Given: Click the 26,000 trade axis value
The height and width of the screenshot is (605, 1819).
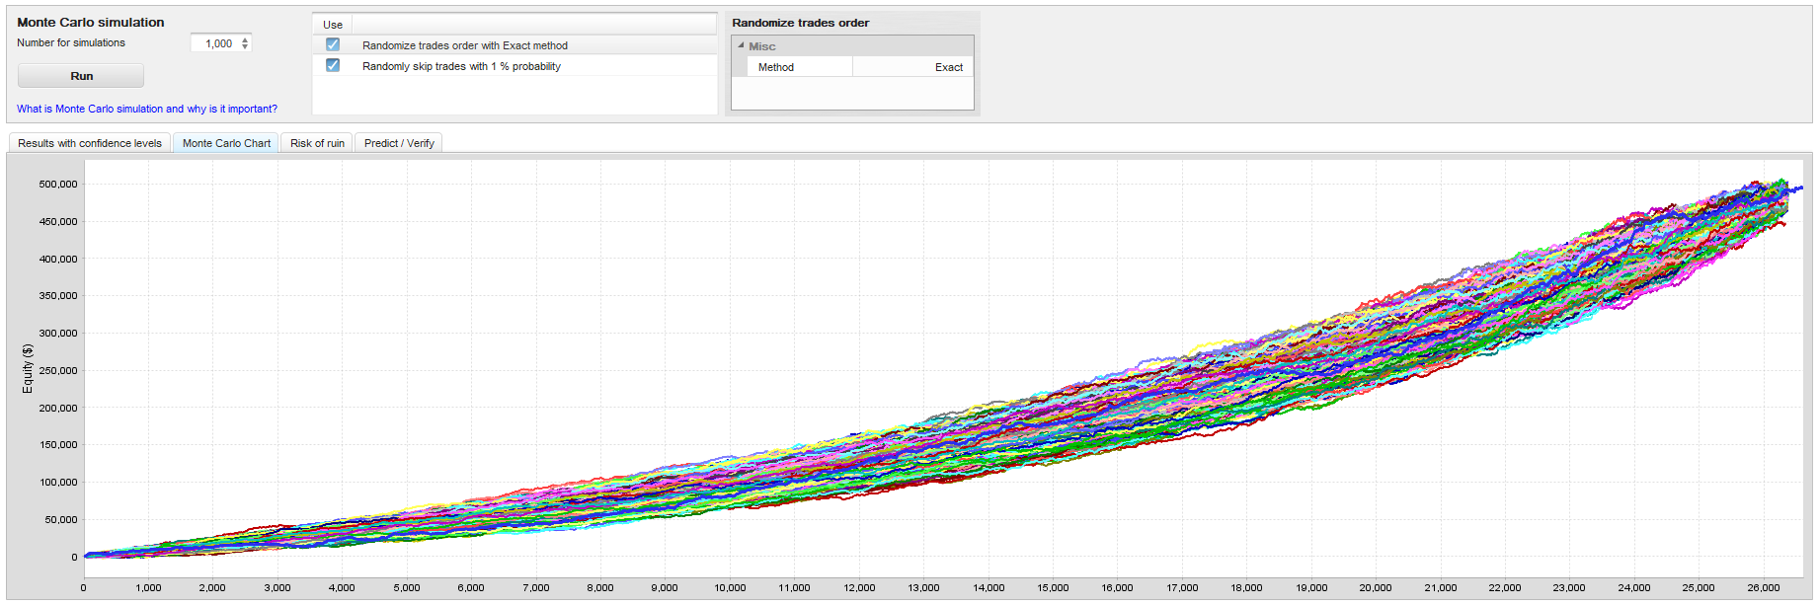Looking at the screenshot, I should click(1764, 587).
